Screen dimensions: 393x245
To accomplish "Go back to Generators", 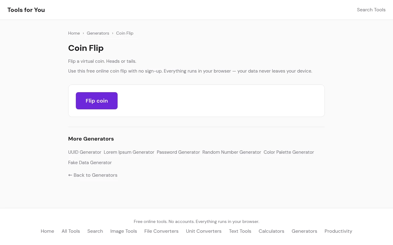I will pyautogui.click(x=93, y=175).
